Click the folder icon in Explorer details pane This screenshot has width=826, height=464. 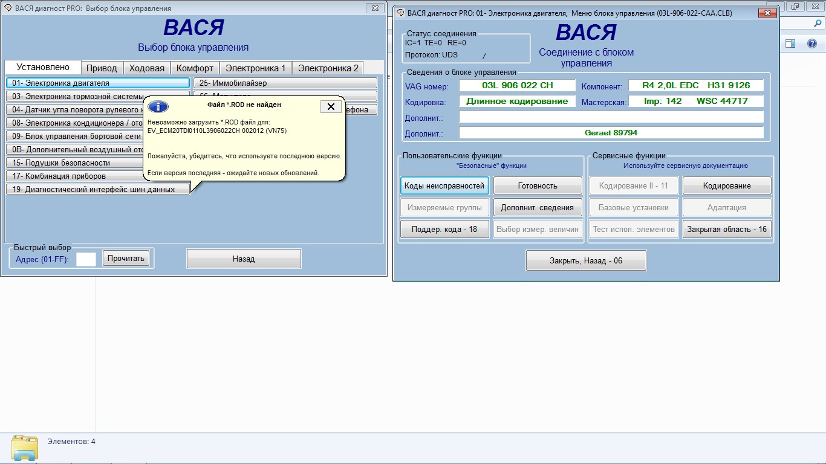point(25,448)
